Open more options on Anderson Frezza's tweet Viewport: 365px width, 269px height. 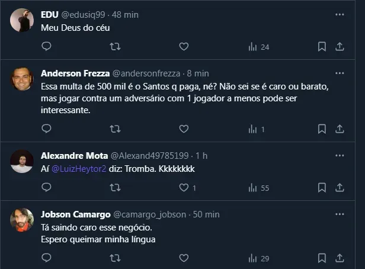(340, 73)
